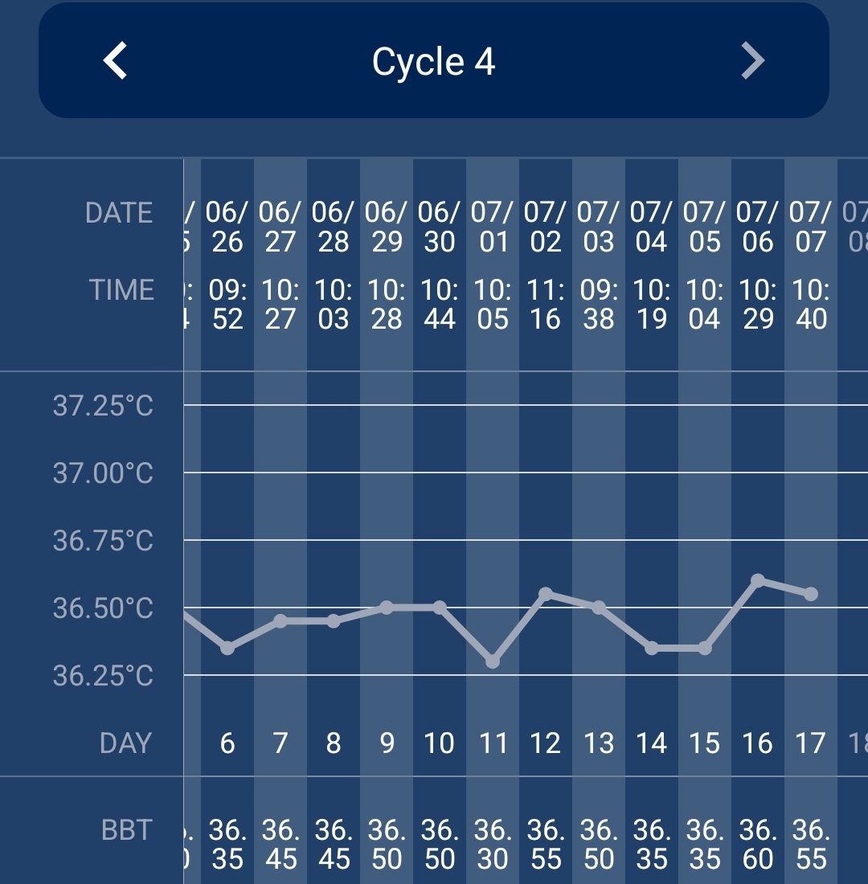Tap the 11:16 time entry
Viewport: 868px width, 884px height.
(x=546, y=304)
